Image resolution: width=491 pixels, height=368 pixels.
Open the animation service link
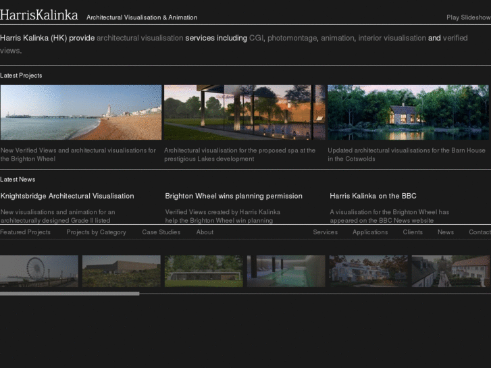pyautogui.click(x=338, y=38)
